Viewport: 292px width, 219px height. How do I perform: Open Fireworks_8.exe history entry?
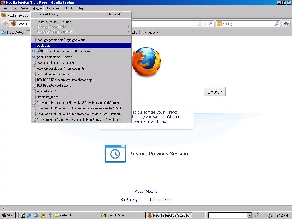[x=81, y=97]
